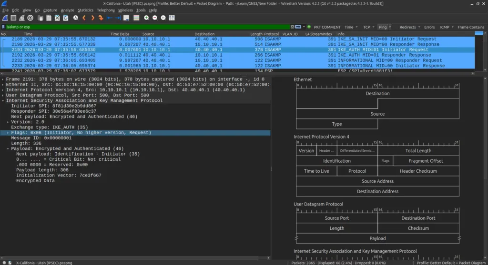
Task: Reload this capture file
Action: (66, 18)
